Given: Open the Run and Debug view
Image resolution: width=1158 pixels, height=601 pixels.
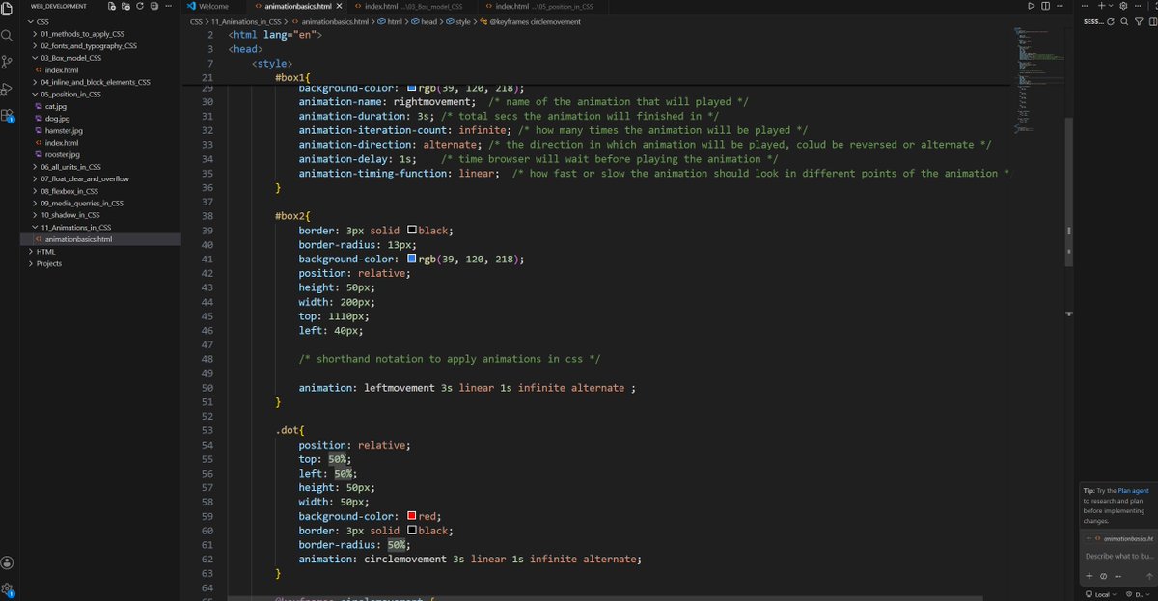Looking at the screenshot, I should (x=7, y=89).
